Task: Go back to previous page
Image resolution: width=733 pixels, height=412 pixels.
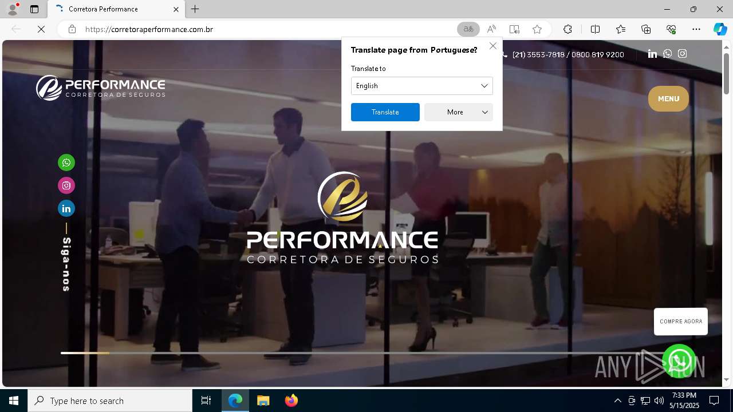Action: point(16,29)
